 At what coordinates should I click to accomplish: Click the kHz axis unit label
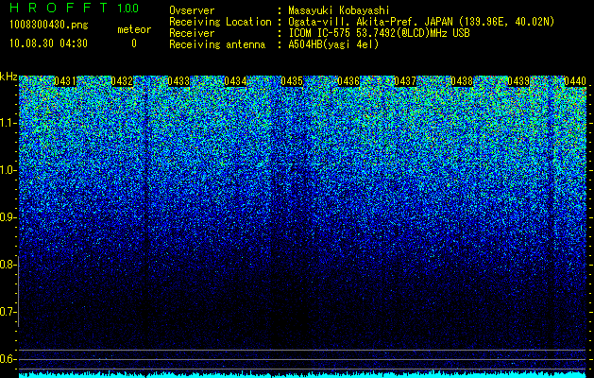tap(8, 77)
